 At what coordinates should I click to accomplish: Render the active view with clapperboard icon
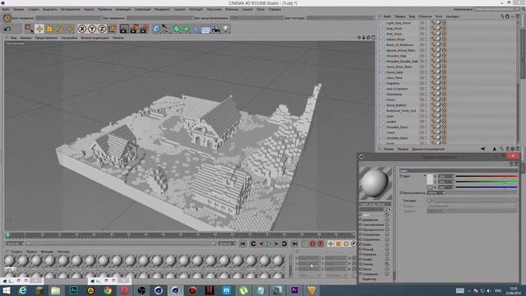pos(124,30)
